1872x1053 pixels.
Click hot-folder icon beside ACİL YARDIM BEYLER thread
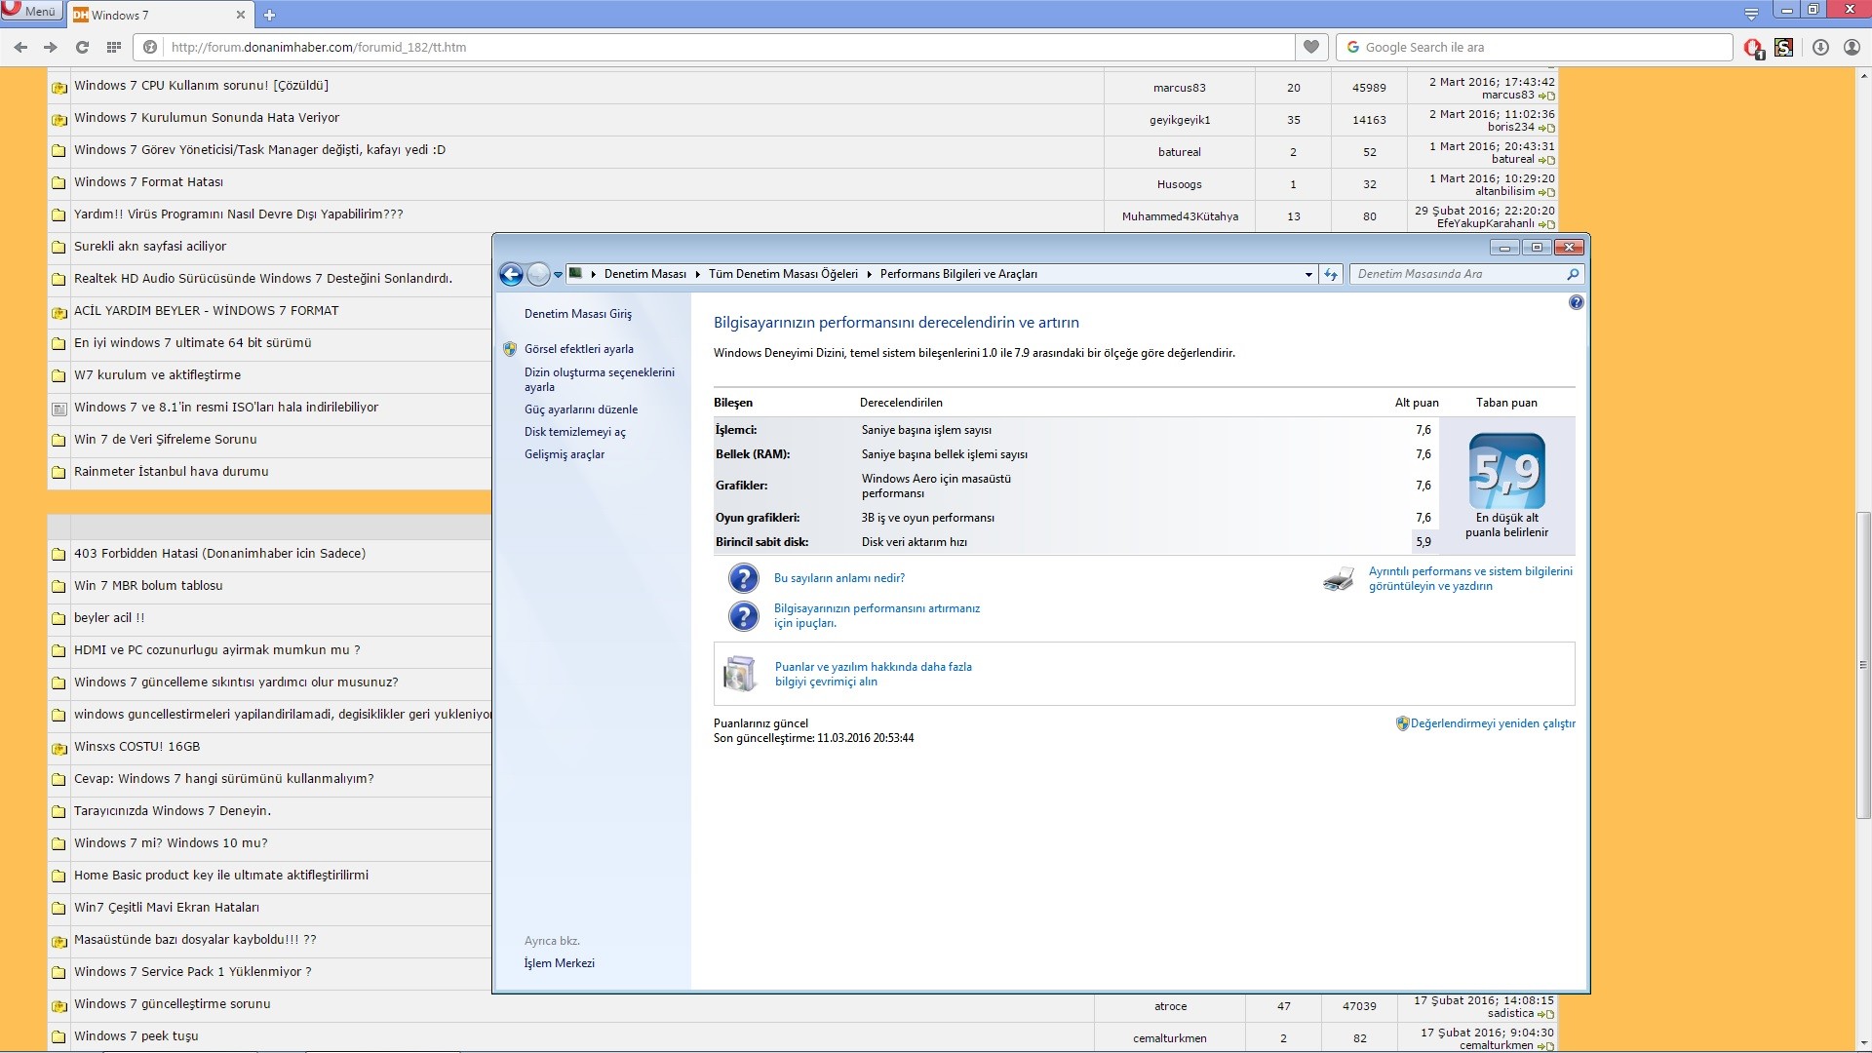click(58, 312)
